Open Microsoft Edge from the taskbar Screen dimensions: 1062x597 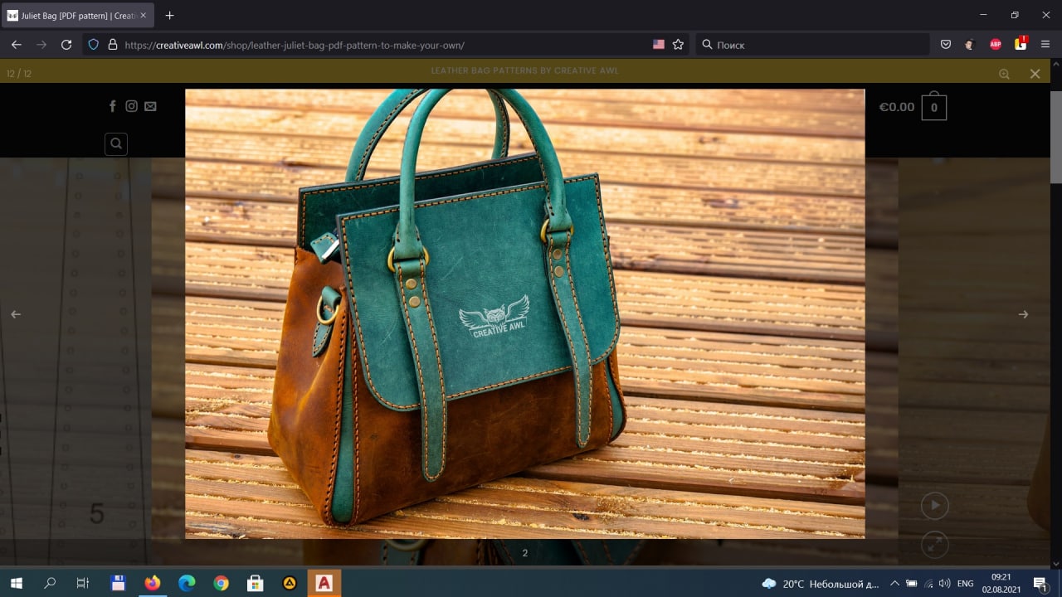187,584
